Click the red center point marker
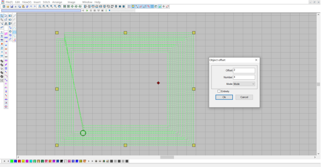Screen dimensions: 321x167 158,83
